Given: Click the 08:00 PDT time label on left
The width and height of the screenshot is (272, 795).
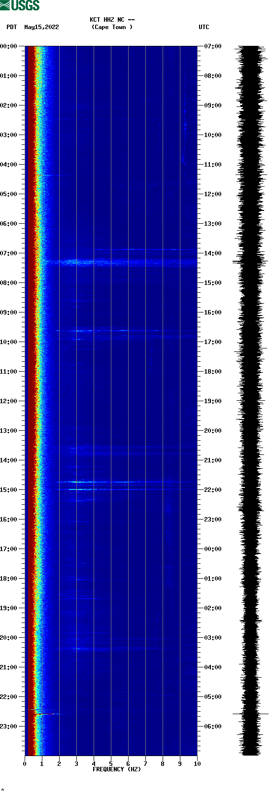Looking at the screenshot, I should point(9,283).
